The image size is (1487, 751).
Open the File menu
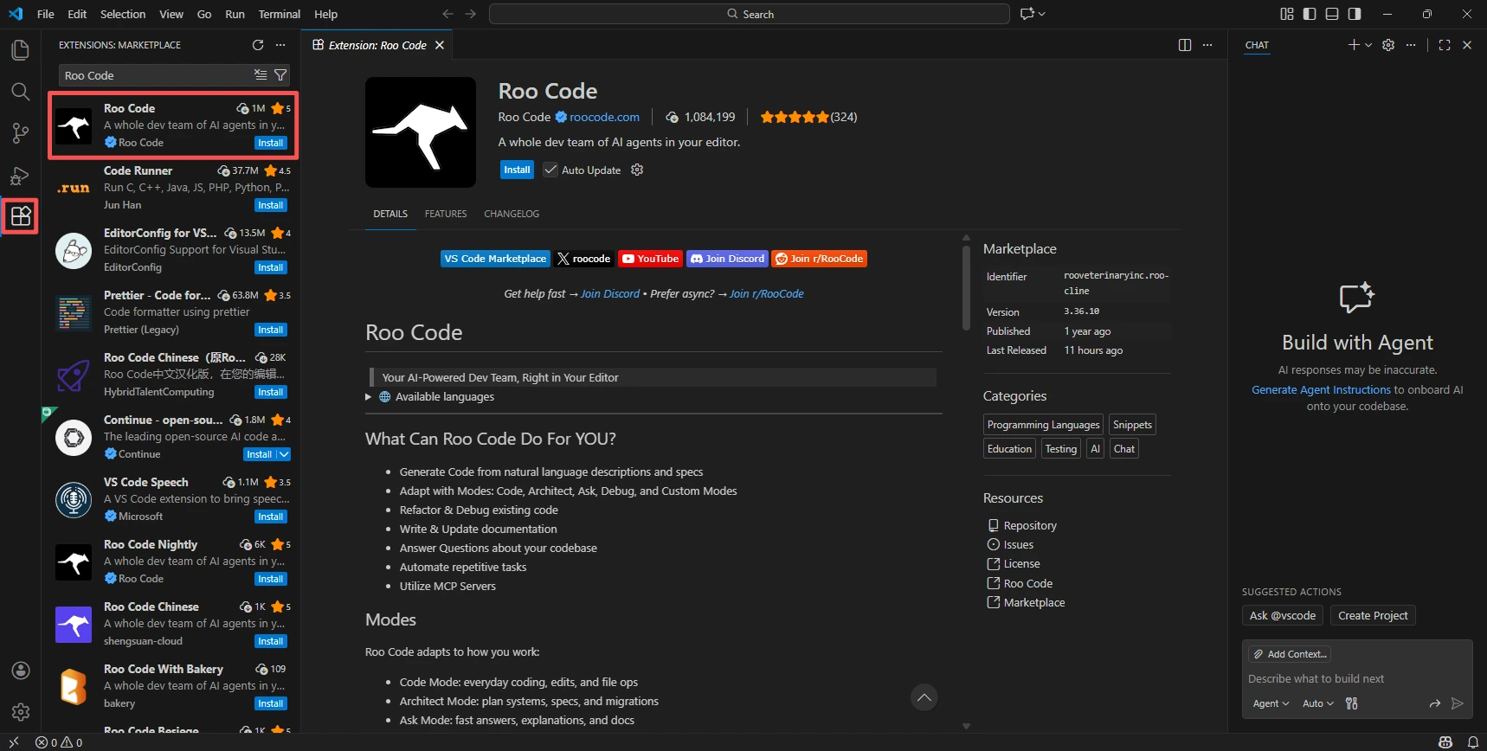[46, 14]
